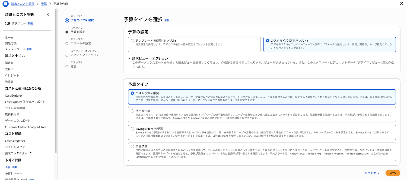
Task: Collapse the sidebar with the chevron icon
Action: tap(48, 15)
